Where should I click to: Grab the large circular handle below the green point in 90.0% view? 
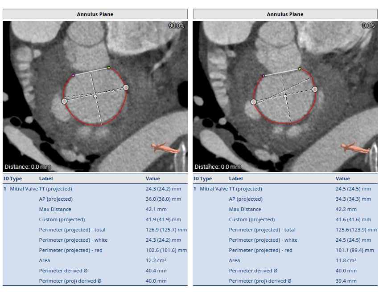click(126, 88)
